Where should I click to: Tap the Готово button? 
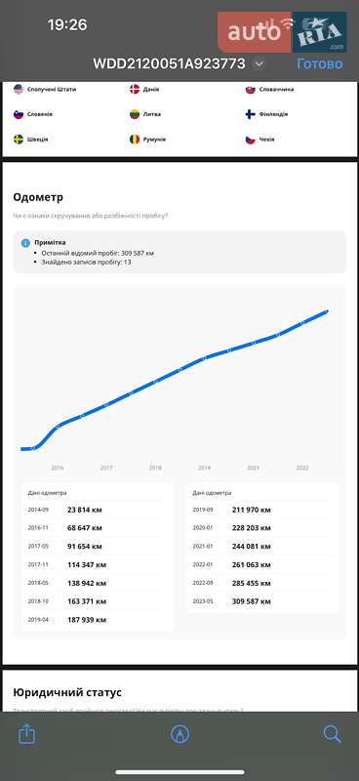320,63
